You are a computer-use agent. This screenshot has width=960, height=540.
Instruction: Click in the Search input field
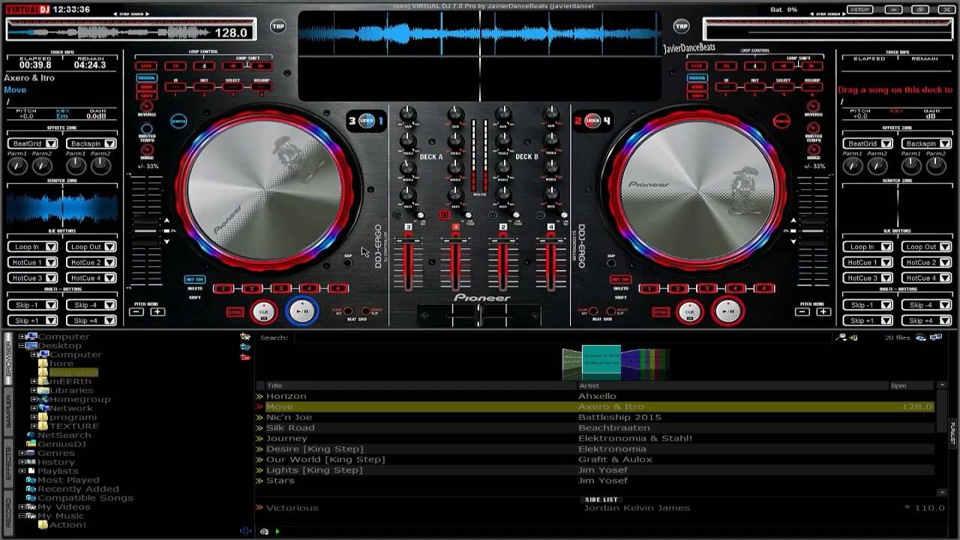(x=562, y=337)
